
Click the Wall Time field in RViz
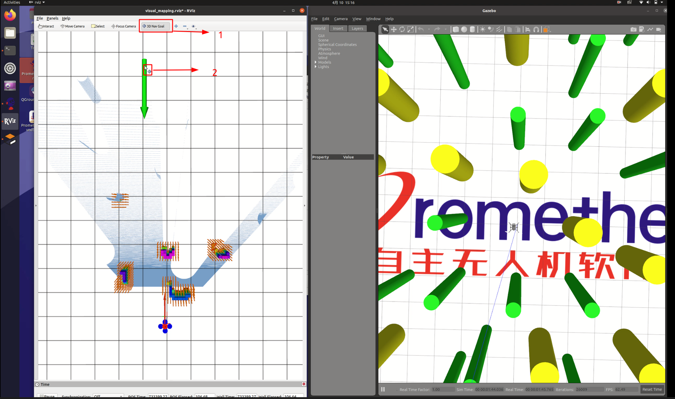coord(246,396)
